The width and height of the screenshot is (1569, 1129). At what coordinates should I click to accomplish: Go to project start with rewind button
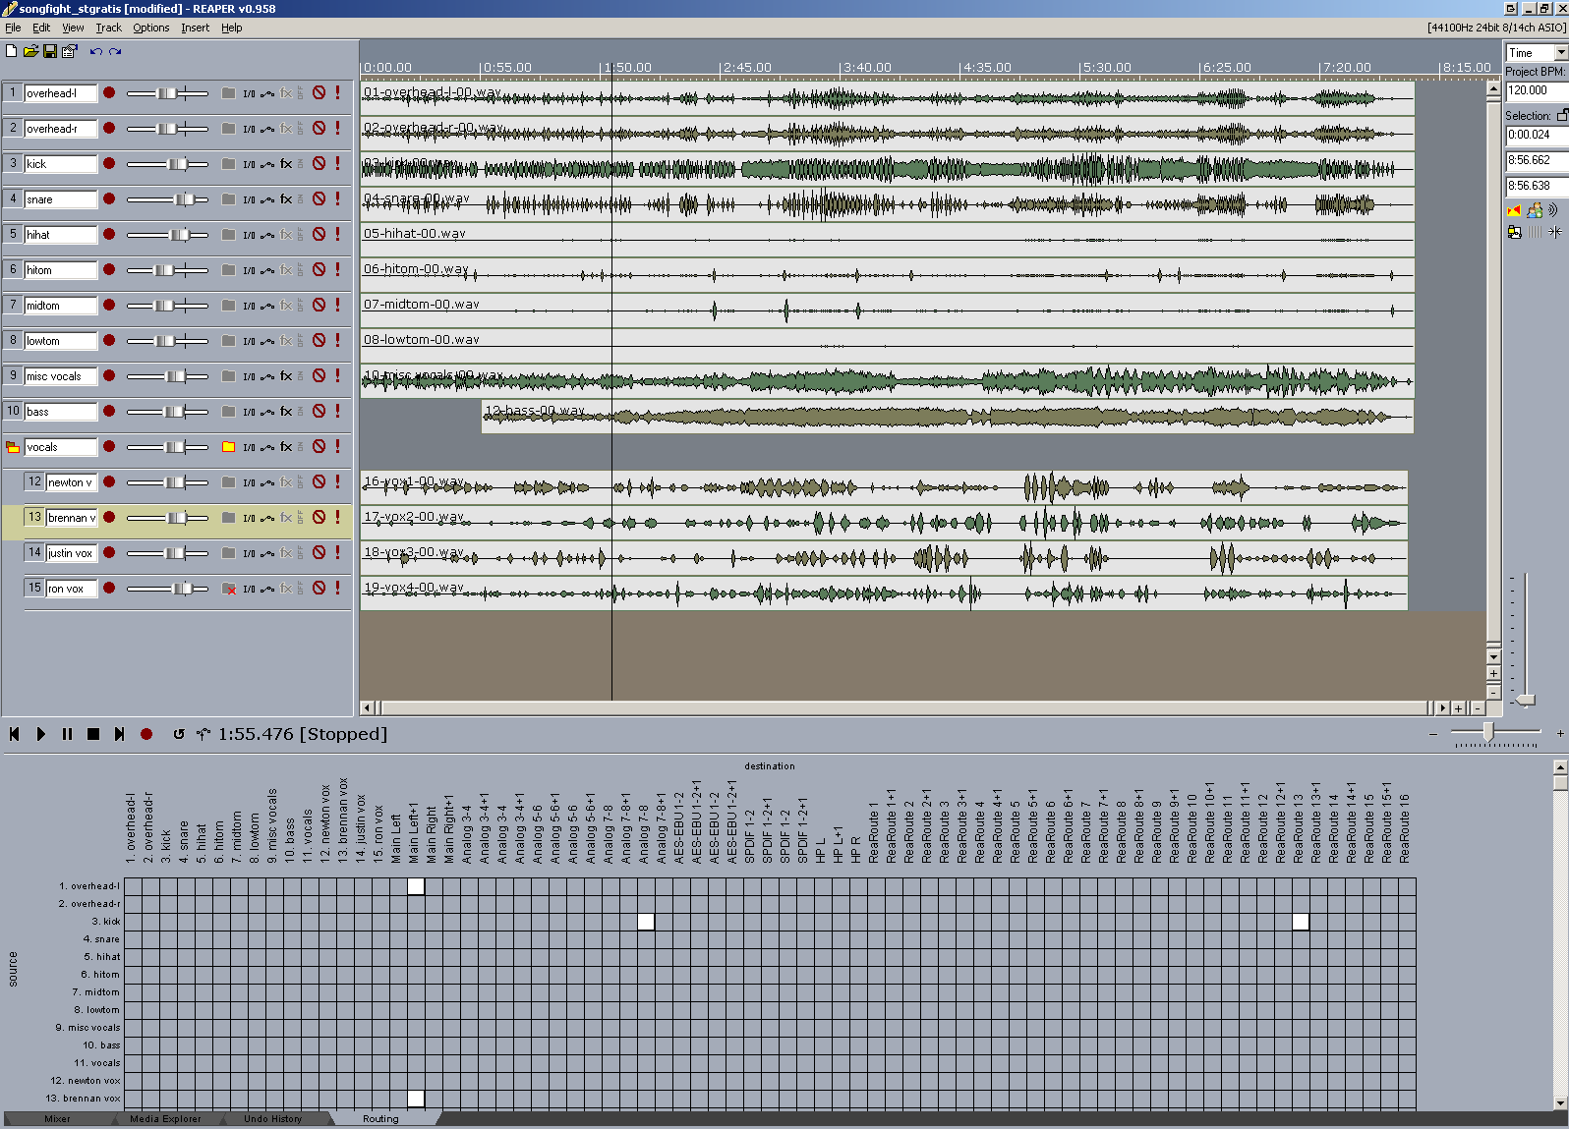pyautogui.click(x=15, y=734)
